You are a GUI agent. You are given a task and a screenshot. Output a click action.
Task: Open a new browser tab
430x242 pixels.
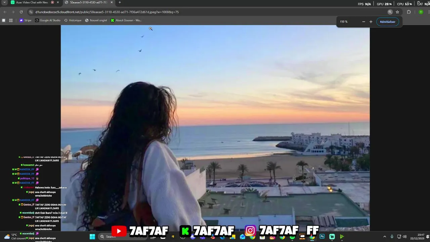(120, 2)
